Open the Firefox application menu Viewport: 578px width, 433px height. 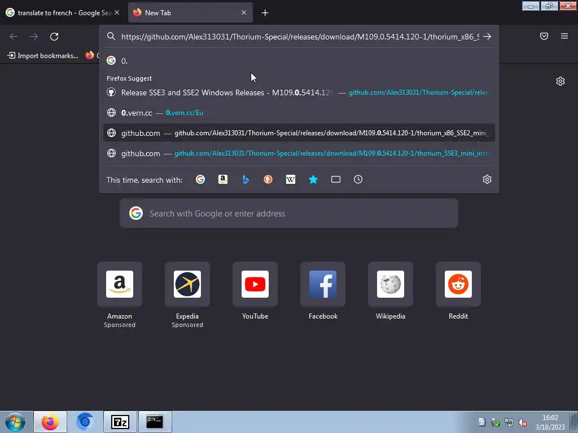point(564,36)
